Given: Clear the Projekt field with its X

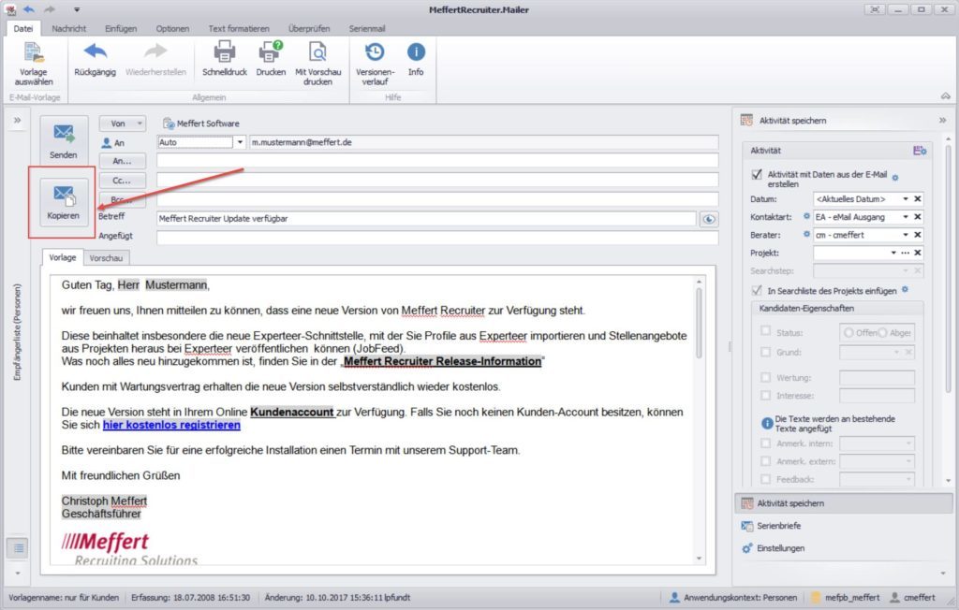Looking at the screenshot, I should coord(918,253).
